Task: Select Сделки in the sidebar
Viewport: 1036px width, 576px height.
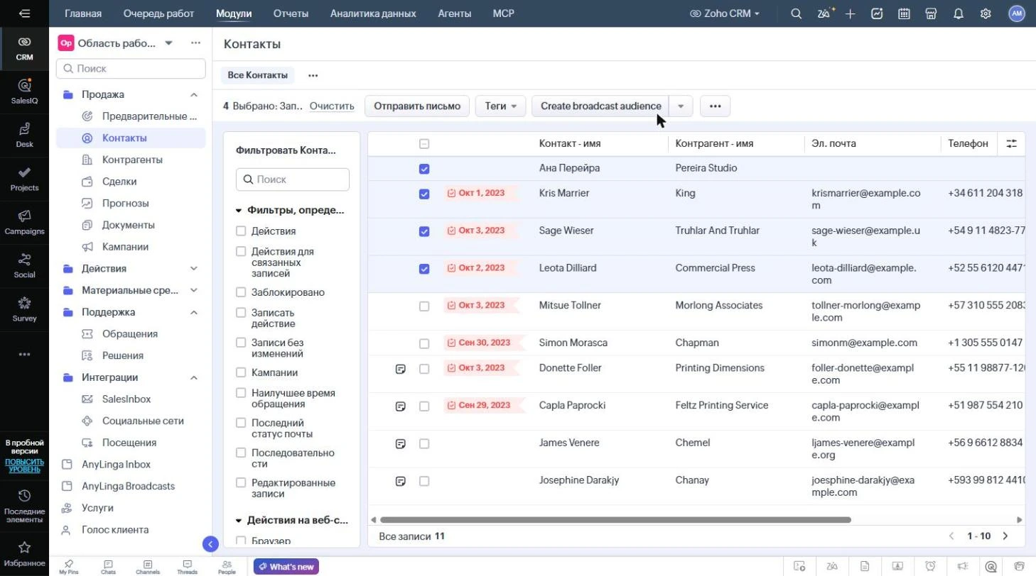Action: [119, 182]
